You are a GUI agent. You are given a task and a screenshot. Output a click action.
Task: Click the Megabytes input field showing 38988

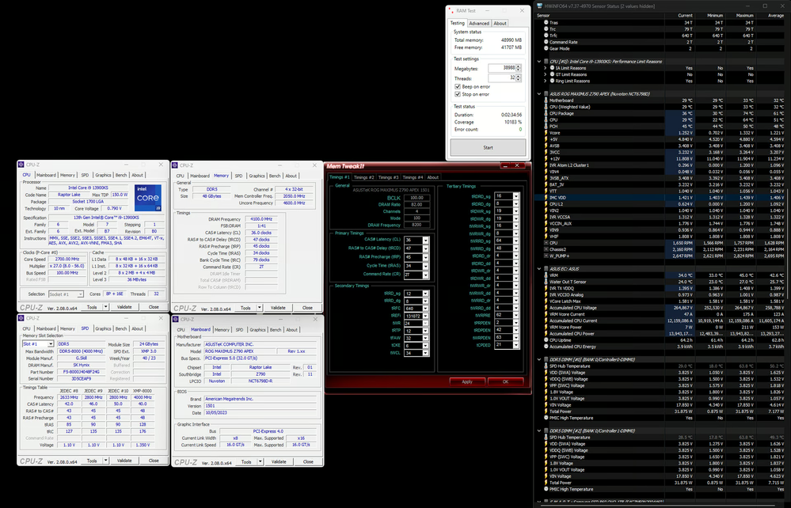[x=502, y=67]
